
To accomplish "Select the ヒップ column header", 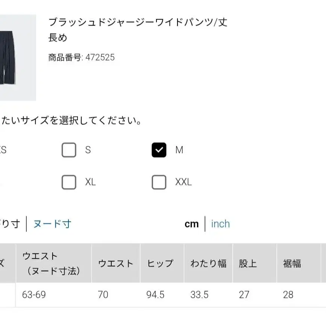I will (160, 263).
